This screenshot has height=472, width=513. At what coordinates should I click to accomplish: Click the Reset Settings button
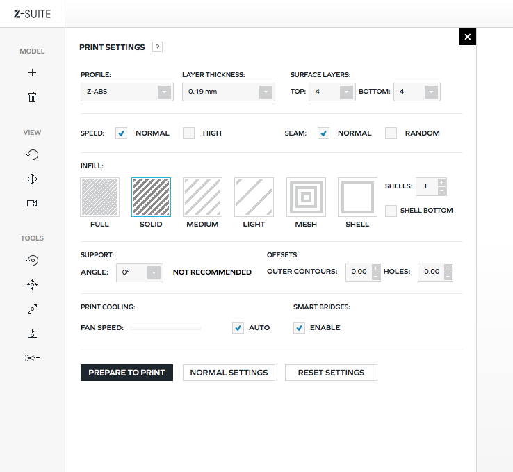pos(331,373)
